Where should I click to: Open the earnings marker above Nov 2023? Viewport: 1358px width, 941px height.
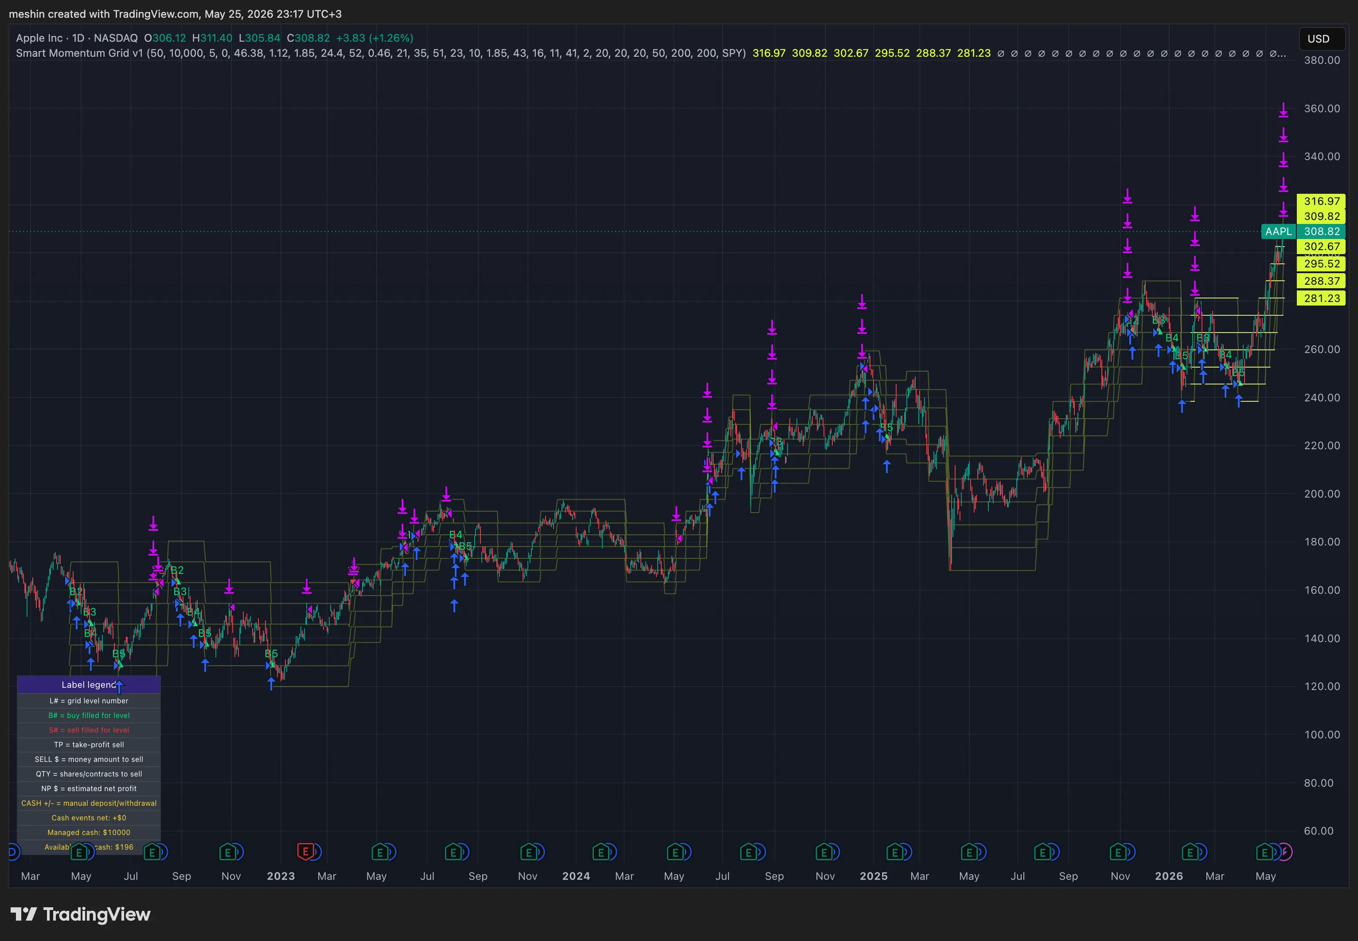(528, 852)
